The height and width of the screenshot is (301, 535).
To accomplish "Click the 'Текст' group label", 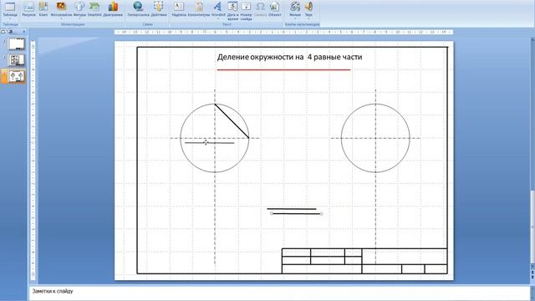I will (227, 24).
